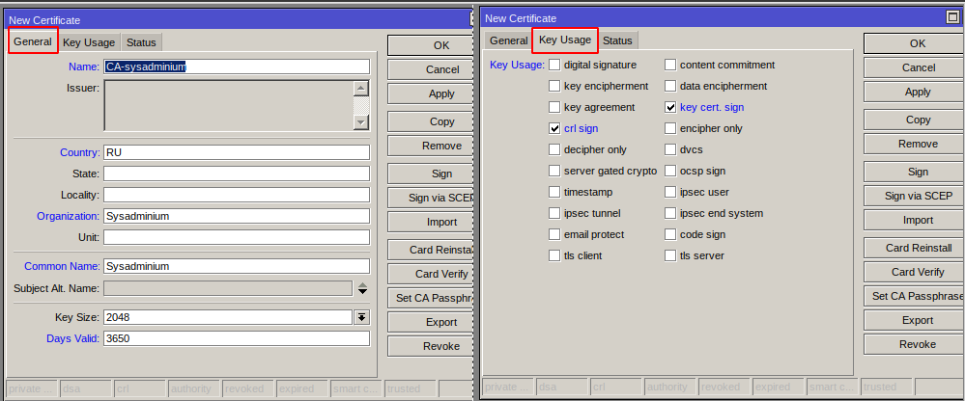The height and width of the screenshot is (401, 965).
Task: Open the Key Size dropdown arrow
Action: coord(362,317)
